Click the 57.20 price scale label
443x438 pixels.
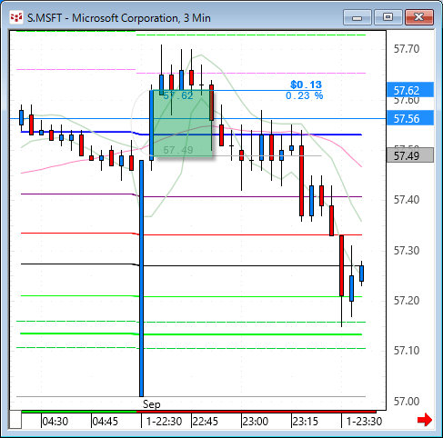coord(407,301)
